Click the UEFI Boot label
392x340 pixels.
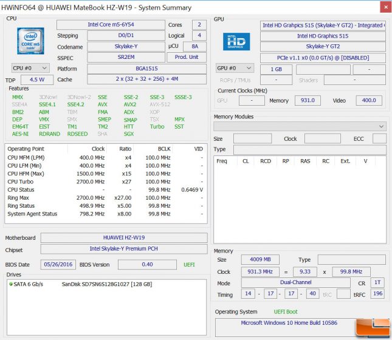286,312
